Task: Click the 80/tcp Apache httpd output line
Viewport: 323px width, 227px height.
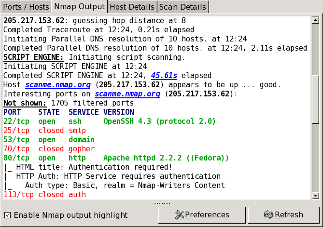Action: 116,158
